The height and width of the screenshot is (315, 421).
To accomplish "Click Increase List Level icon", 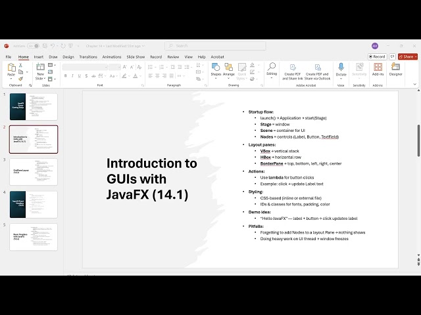I will 180,67.
